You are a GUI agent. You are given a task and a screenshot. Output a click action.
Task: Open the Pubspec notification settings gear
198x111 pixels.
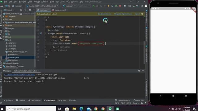pyautogui.click(x=142, y=14)
